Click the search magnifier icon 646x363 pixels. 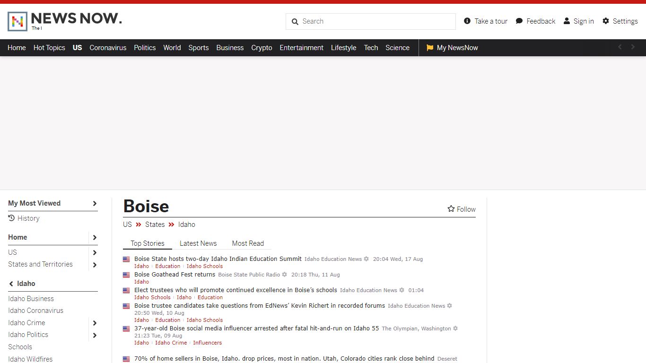[295, 22]
